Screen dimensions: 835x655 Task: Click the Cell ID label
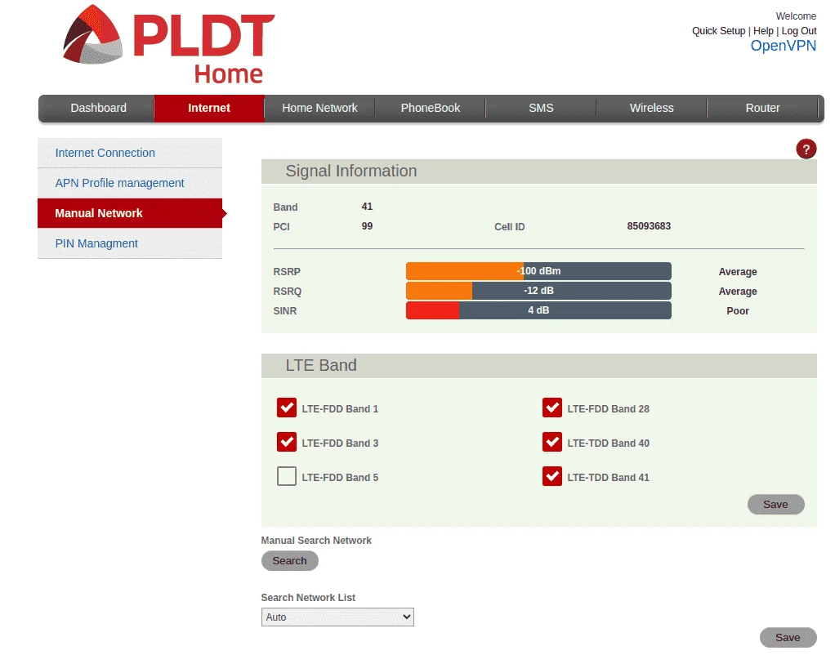pos(510,227)
